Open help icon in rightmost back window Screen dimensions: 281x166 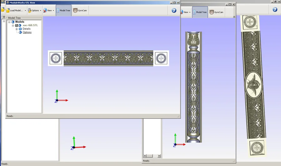[x=275, y=10]
